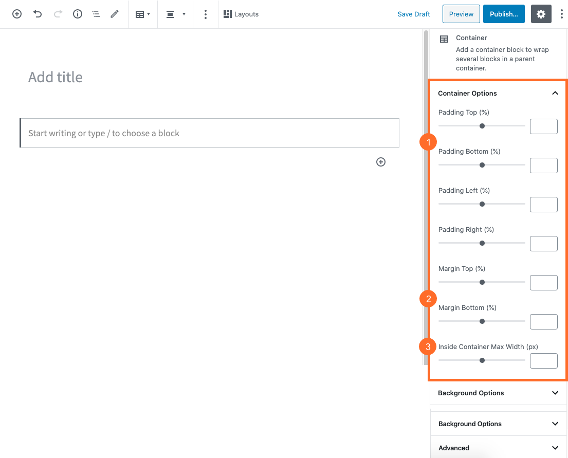Open more tools vertical dots menu

click(x=561, y=14)
